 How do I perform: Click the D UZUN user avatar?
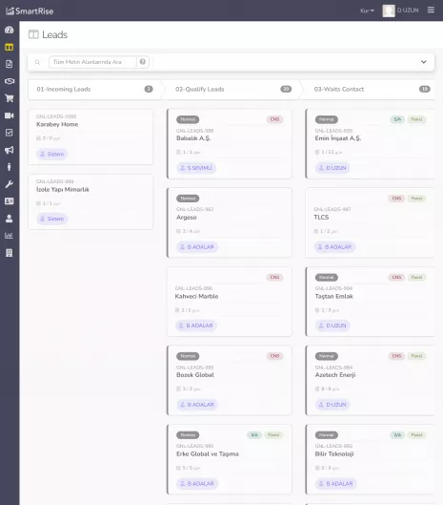point(389,11)
